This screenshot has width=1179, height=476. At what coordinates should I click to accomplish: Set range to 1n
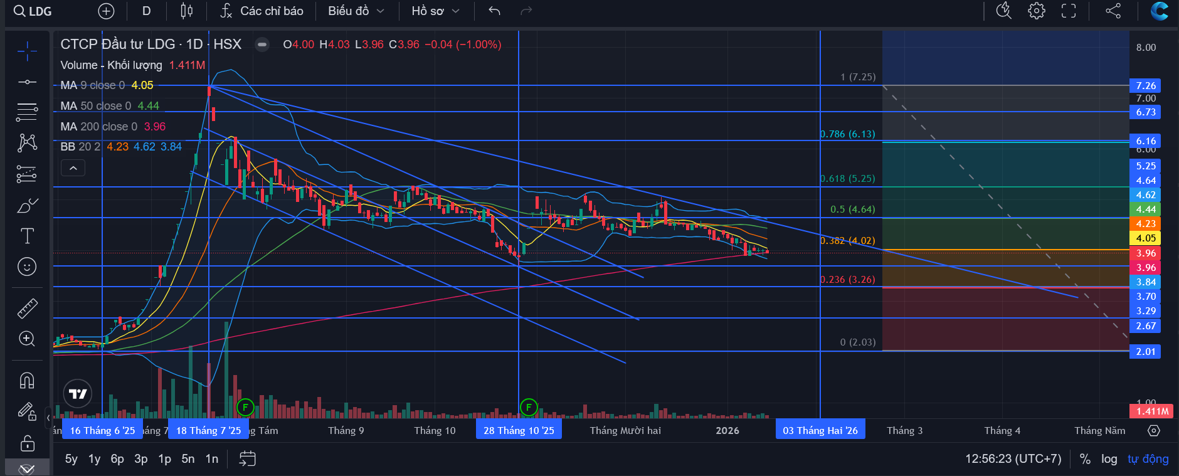[212, 459]
